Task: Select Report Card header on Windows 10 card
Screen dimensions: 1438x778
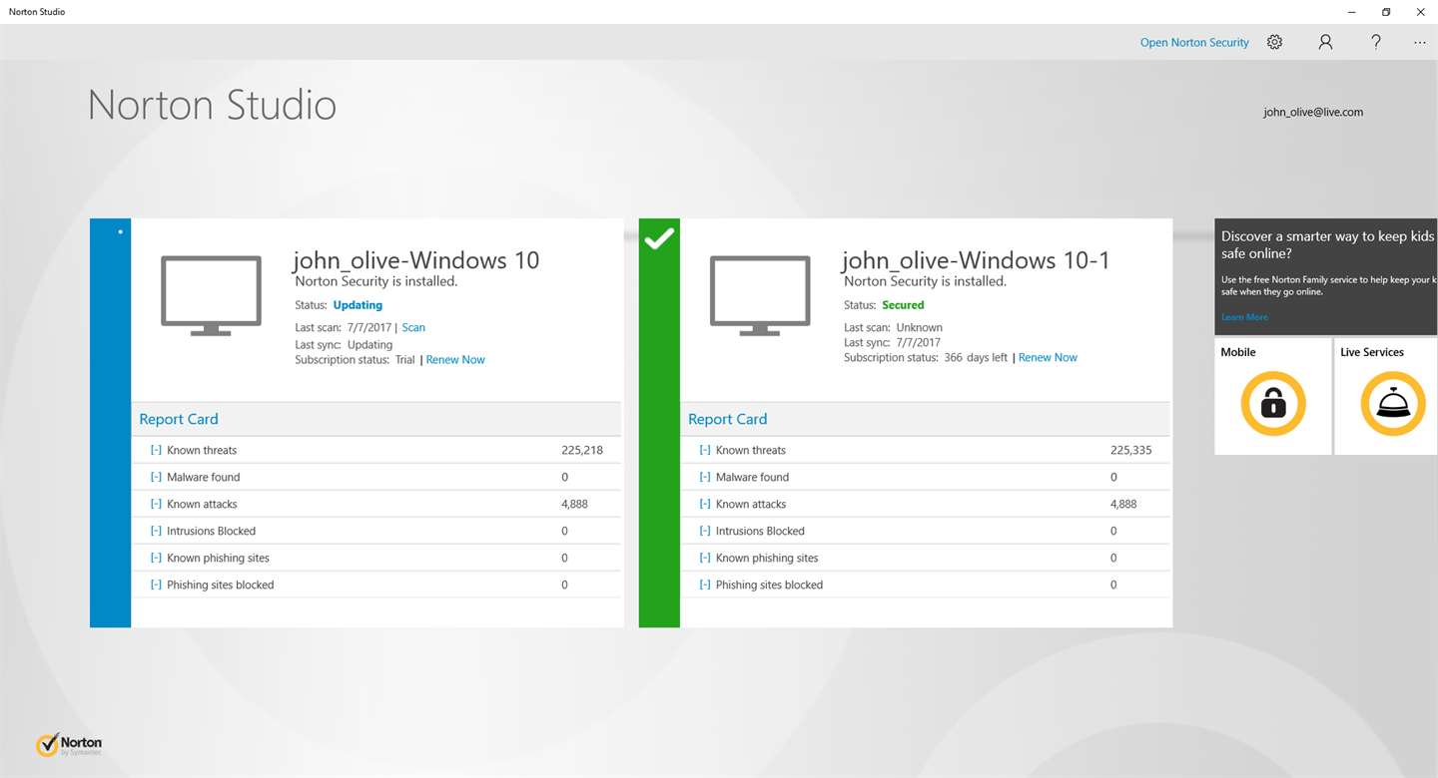Action: pyautogui.click(x=179, y=419)
